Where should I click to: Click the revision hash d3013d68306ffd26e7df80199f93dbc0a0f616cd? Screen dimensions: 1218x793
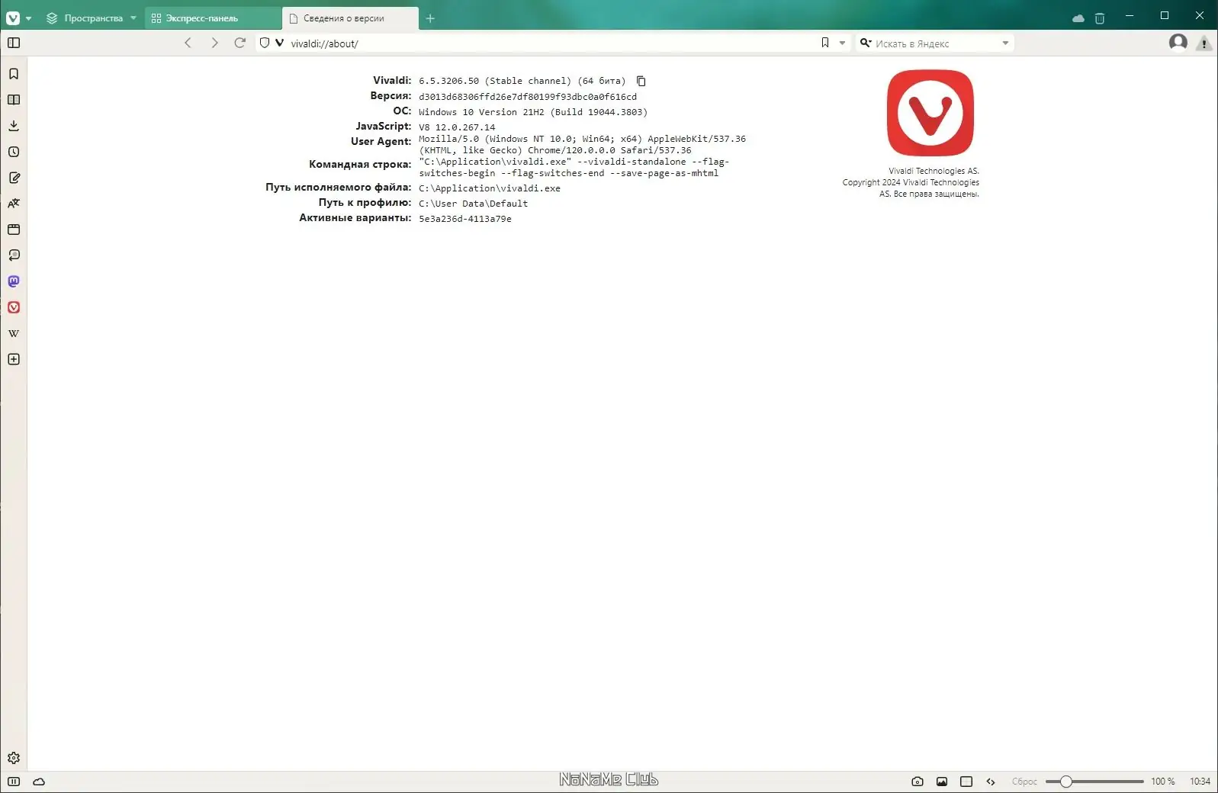[528, 97]
